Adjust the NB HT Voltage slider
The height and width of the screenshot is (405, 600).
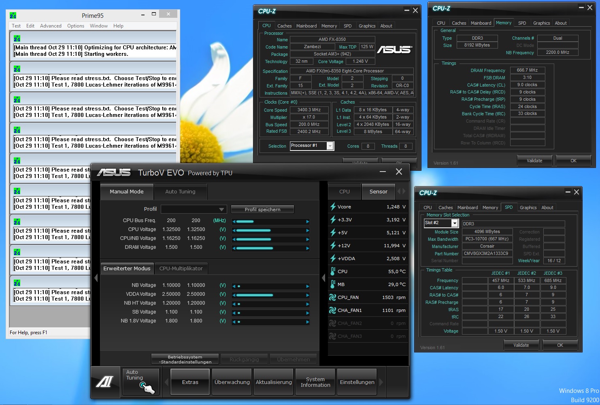(x=270, y=304)
